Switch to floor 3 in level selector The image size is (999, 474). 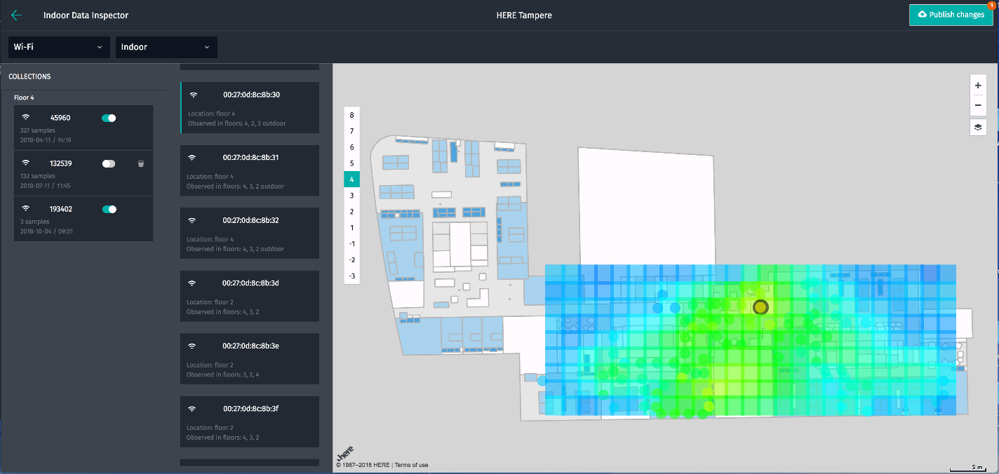(x=352, y=196)
